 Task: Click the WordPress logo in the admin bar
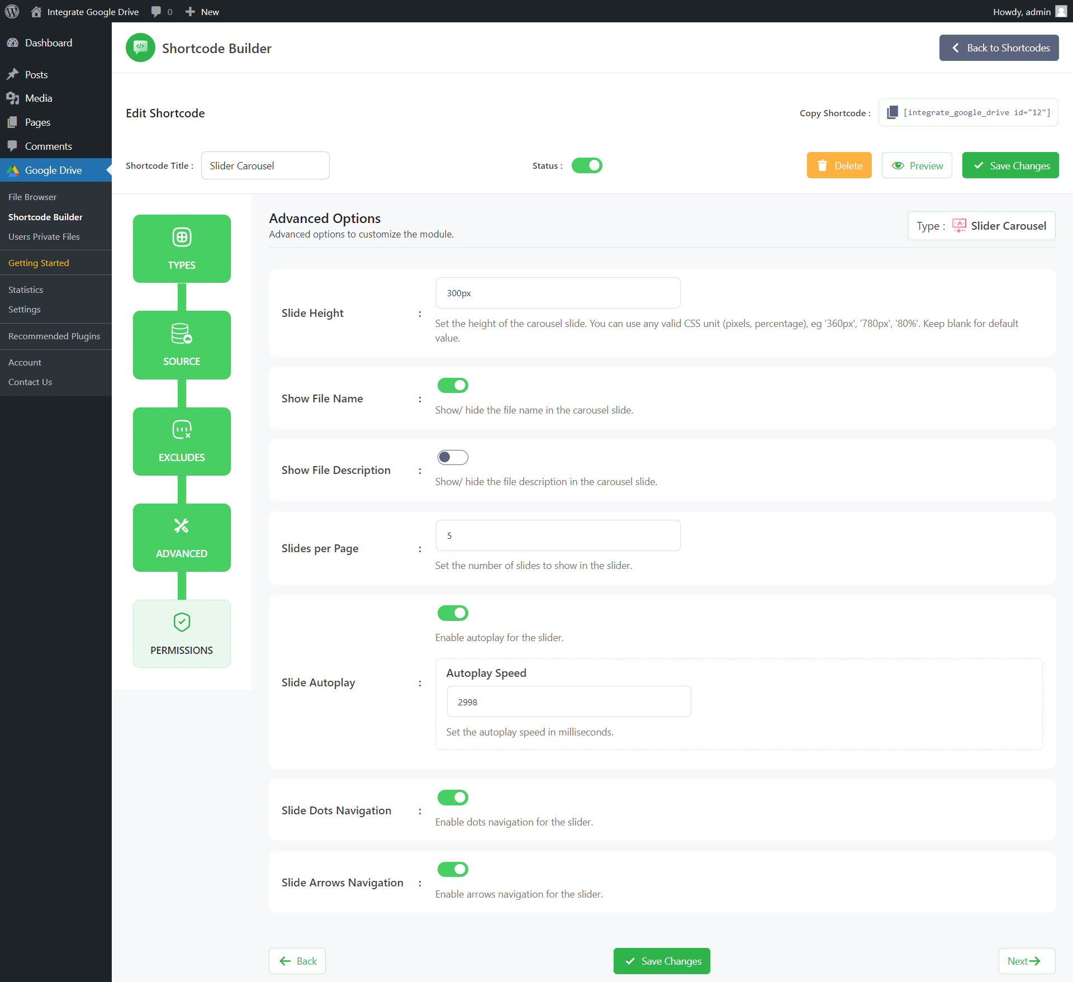[12, 12]
